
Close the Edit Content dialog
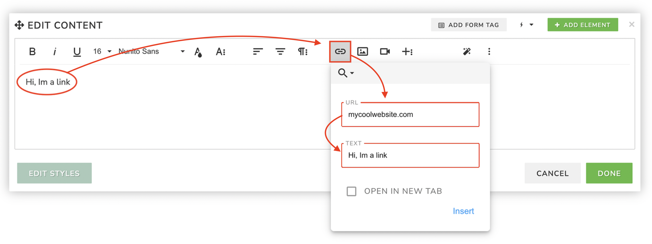pos(632,25)
